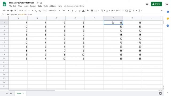Viewport: 171px width, 96px height.
Task: Open the Calendar side panel icon
Action: (x=168, y=12)
